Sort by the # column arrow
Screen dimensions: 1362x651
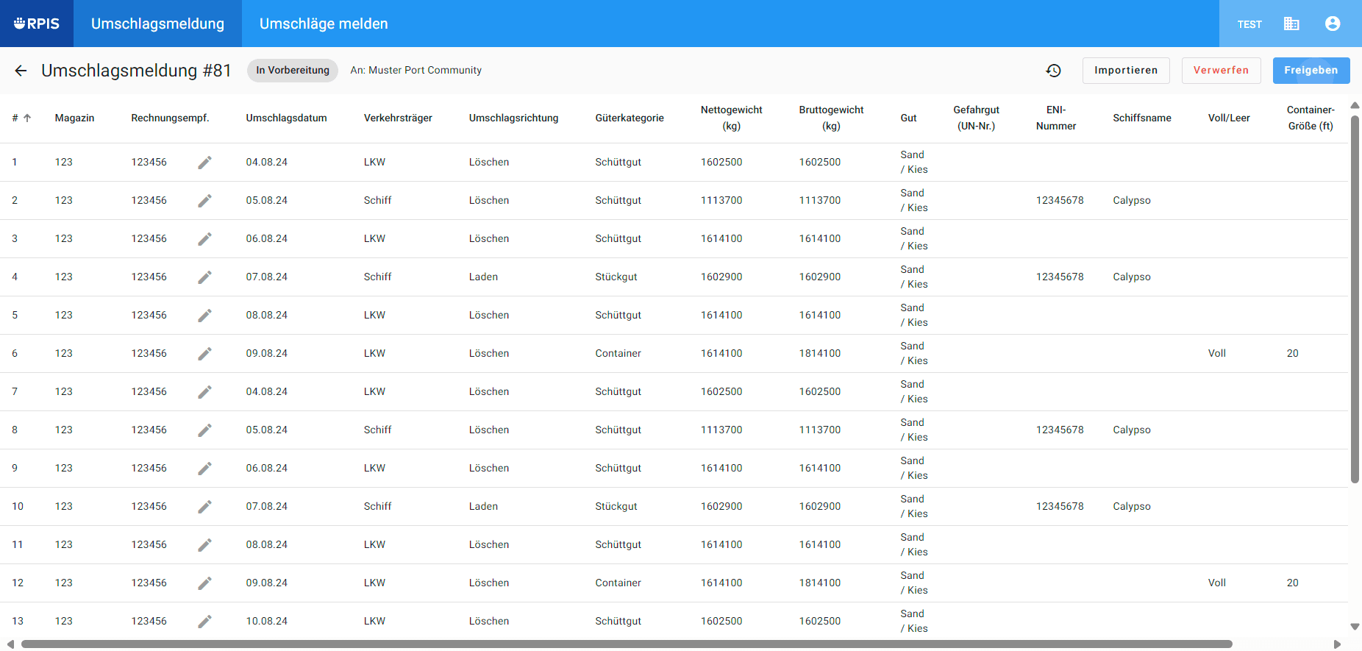coord(27,118)
